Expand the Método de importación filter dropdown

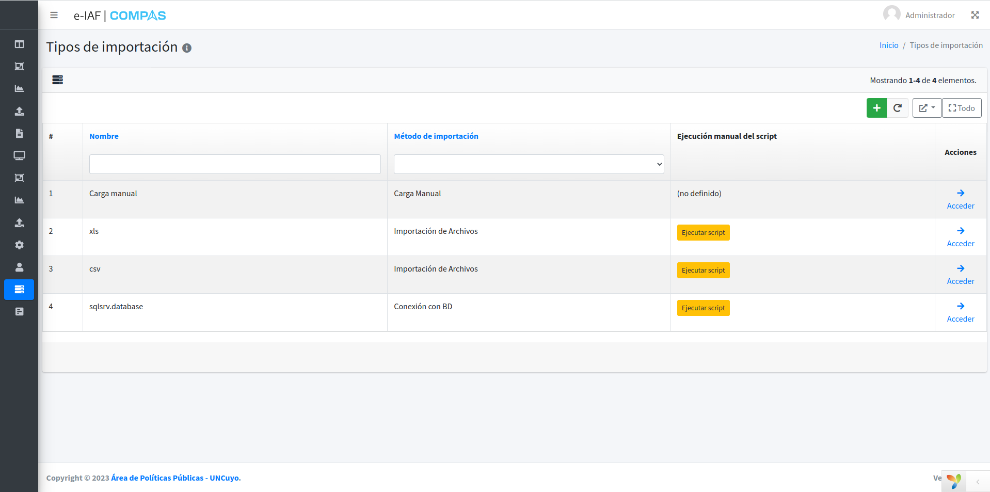529,164
